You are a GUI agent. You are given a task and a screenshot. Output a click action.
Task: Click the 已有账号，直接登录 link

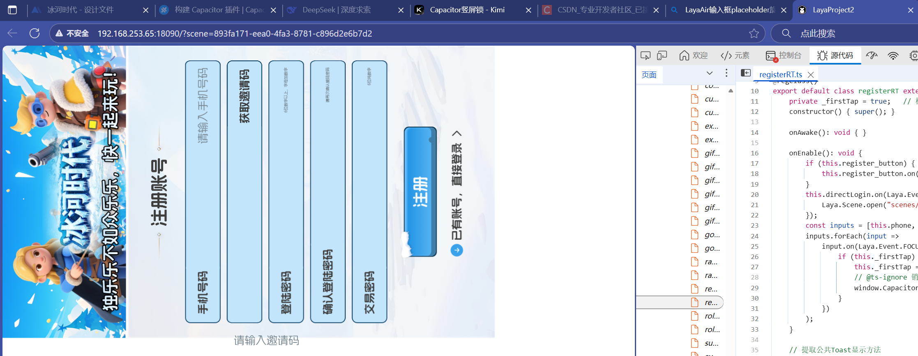pos(457,192)
